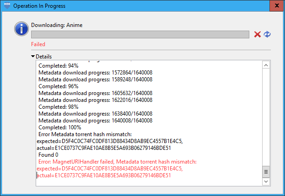Image resolution: width=285 pixels, height=196 pixels.
Task: Click the progress line 1589248/1640008
Action: [x=96, y=79]
